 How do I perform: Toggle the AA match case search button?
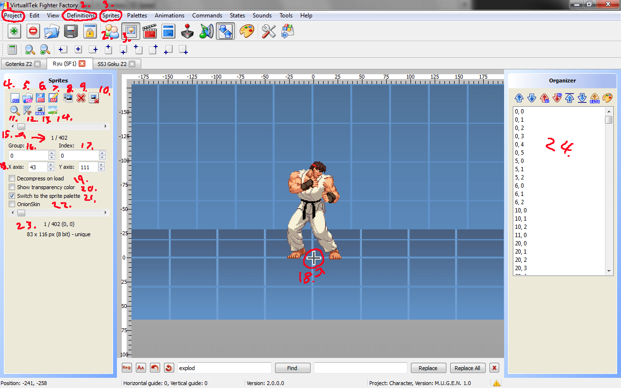[141, 368]
